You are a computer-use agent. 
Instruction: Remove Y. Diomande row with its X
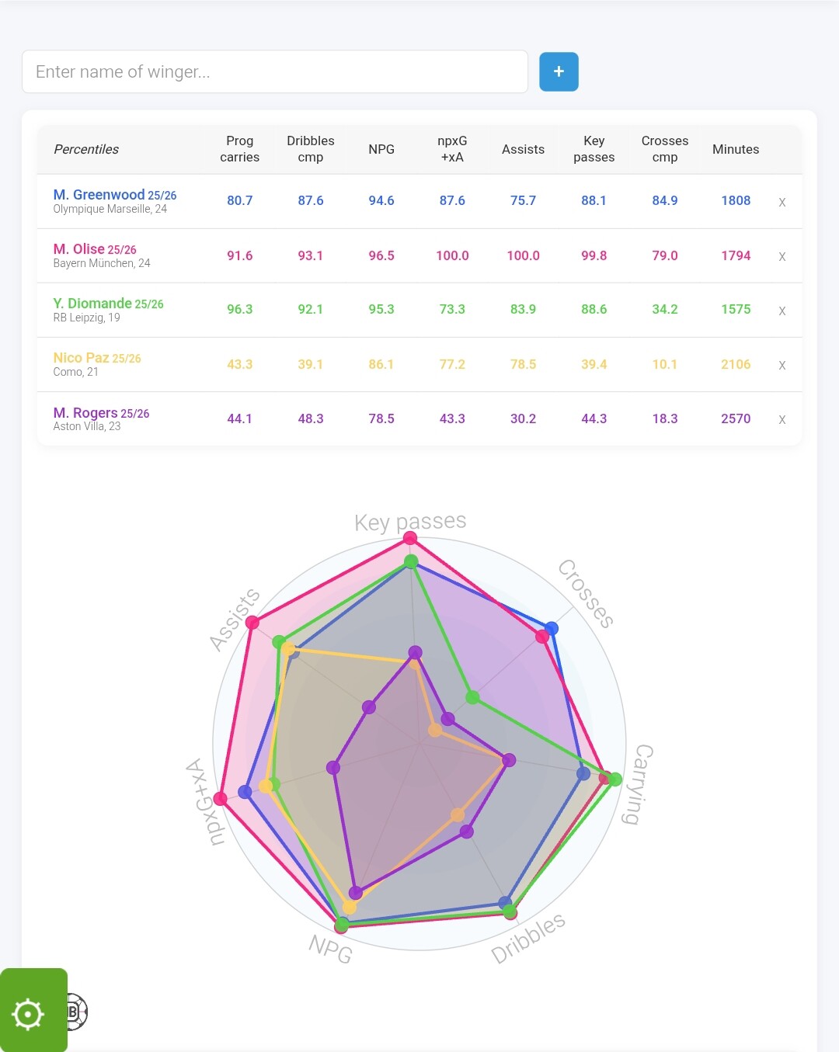(782, 311)
